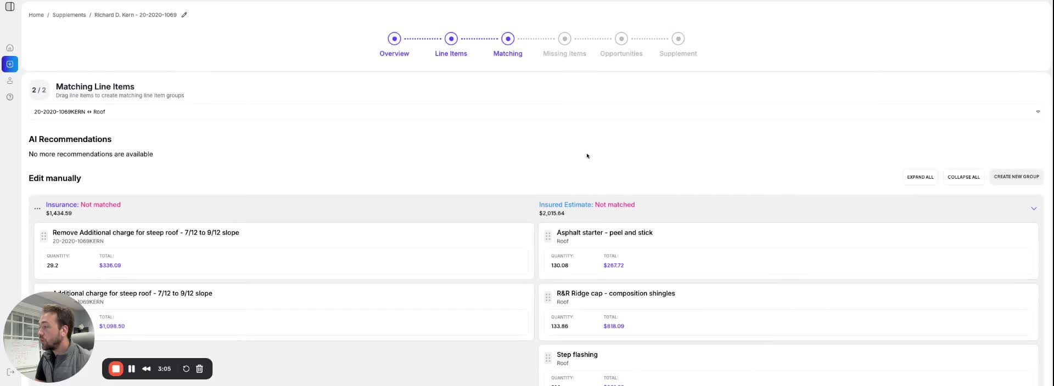Grab handle of Remove Additional charge item

click(44, 236)
